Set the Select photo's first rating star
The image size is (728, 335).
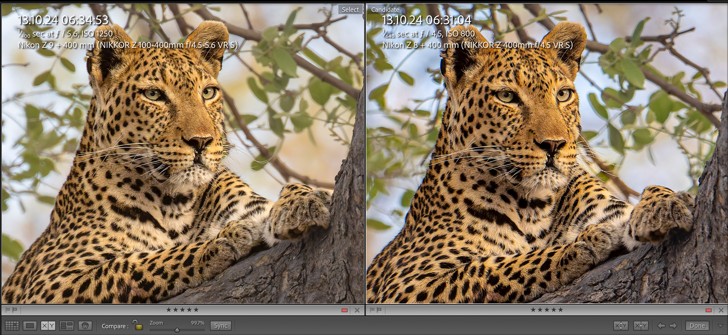click(169, 309)
